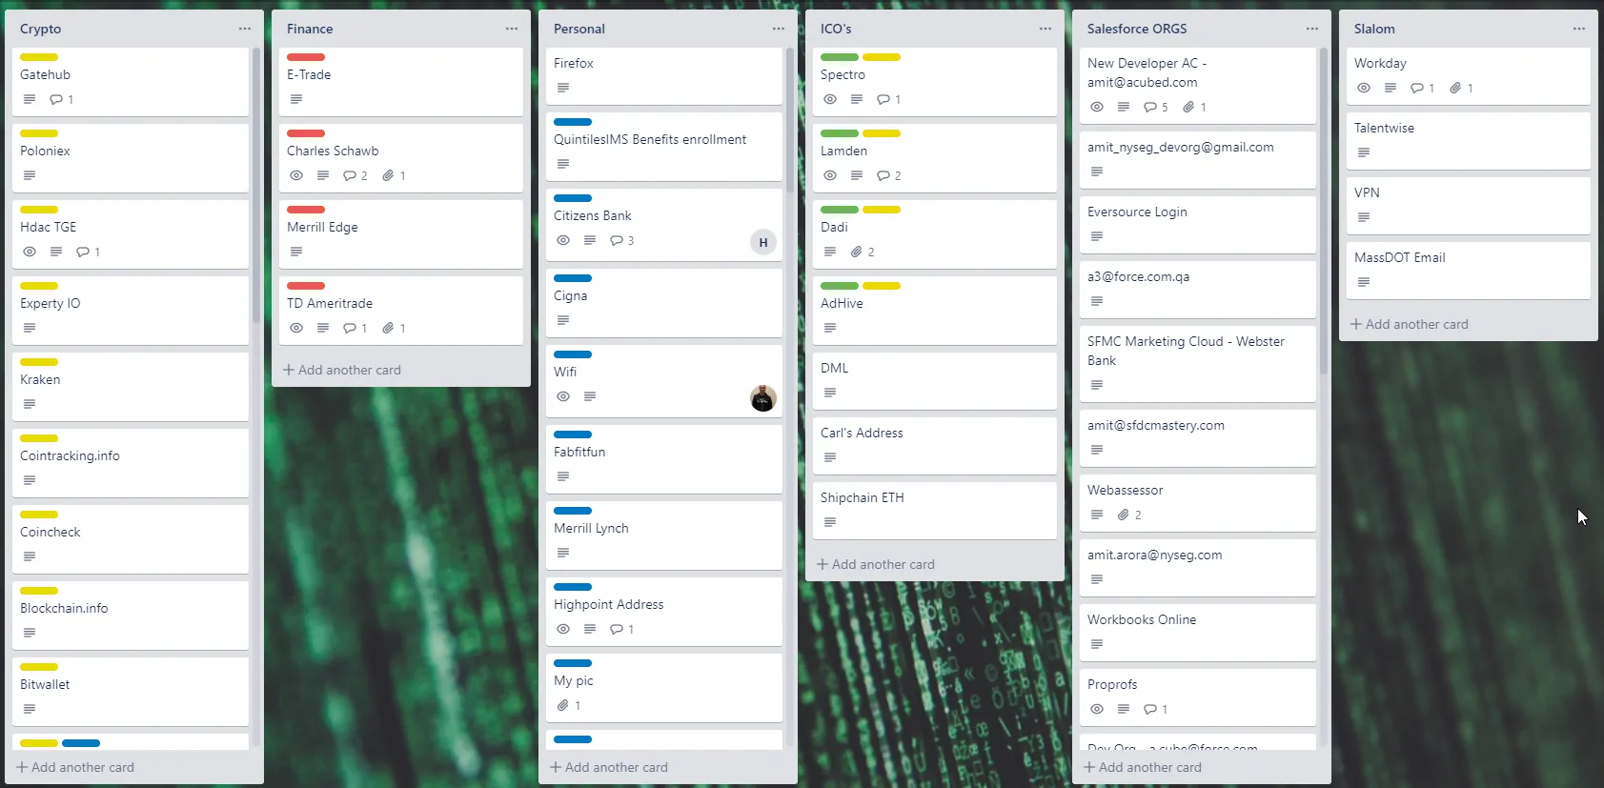This screenshot has width=1604, height=788.
Task: Open the Eversource Login card
Action: click(1197, 224)
